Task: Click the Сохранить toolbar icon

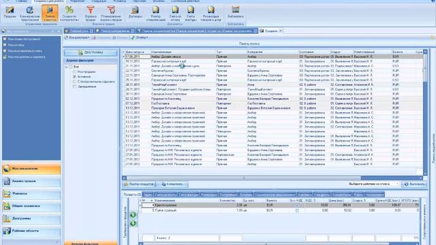Action: tap(102, 37)
